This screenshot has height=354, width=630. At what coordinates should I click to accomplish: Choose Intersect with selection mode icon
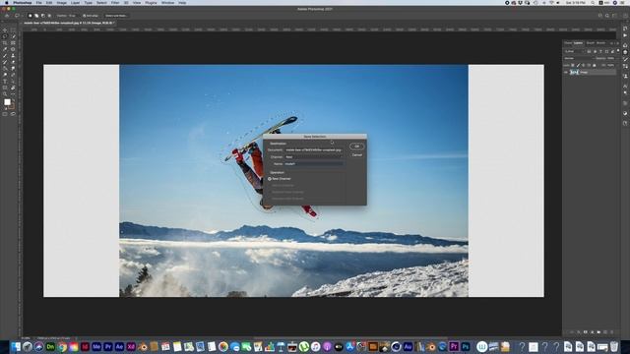(49, 16)
